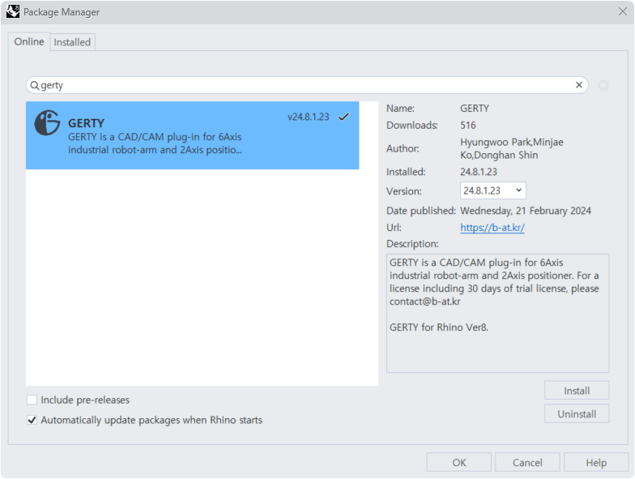Toggle automatic package updates checkbox
Image resolution: width=635 pixels, height=479 pixels.
(32, 420)
